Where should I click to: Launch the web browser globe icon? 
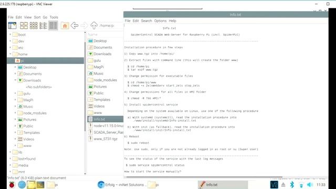22,185
